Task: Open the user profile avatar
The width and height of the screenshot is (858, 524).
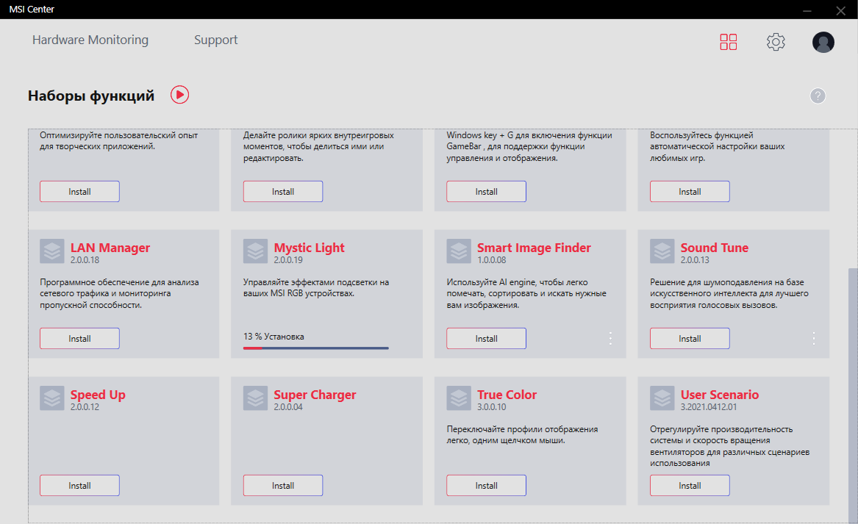Action: (x=823, y=42)
